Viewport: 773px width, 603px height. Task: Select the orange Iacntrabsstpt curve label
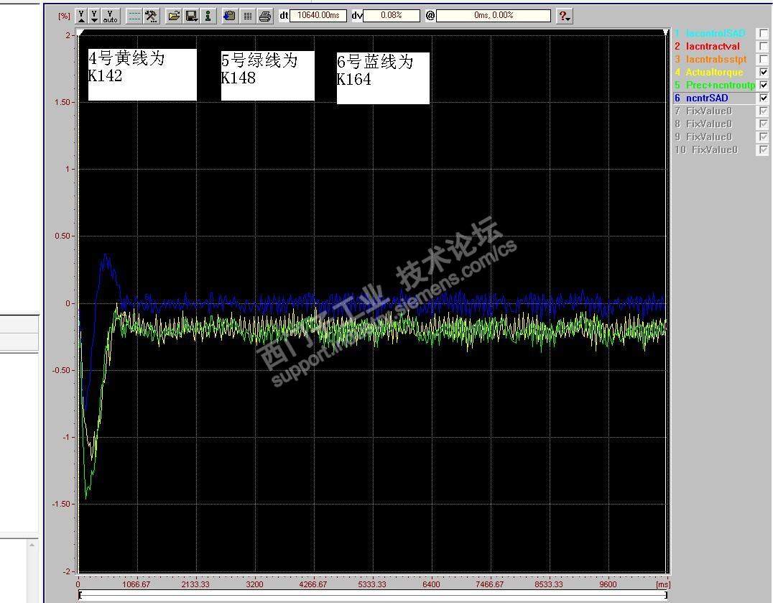716,59
